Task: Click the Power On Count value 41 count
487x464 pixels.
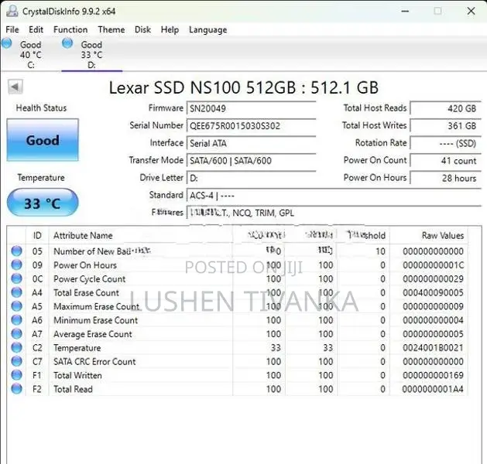Action: (446, 160)
